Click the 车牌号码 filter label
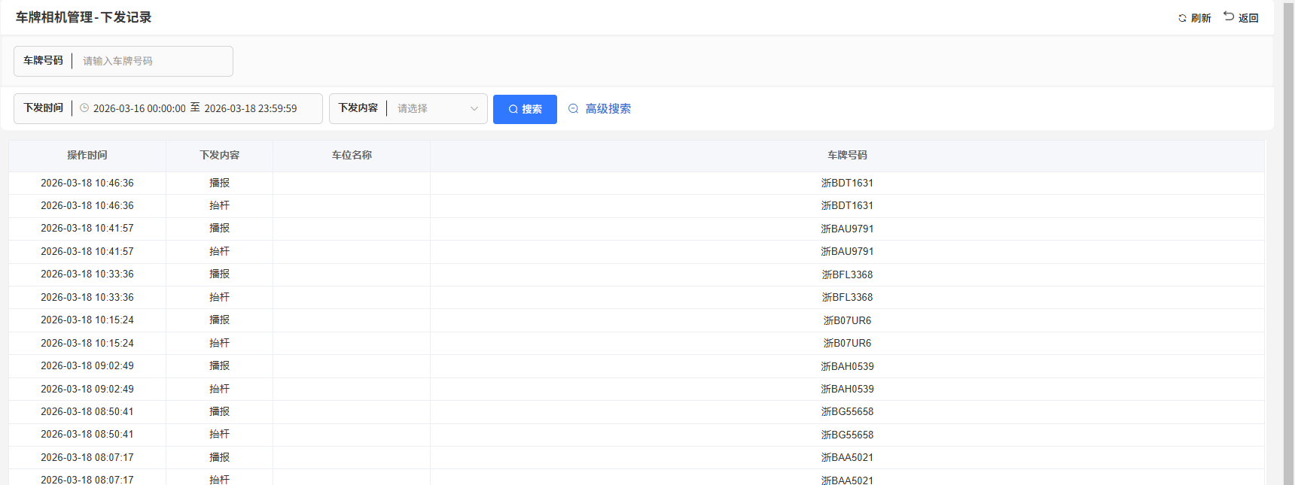 pos(43,60)
